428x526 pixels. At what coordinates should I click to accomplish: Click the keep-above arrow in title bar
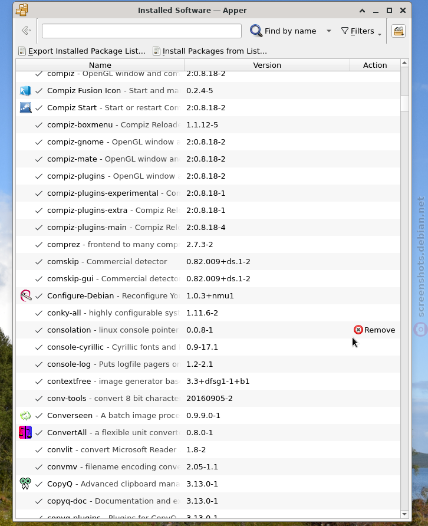pyautogui.click(x=362, y=11)
